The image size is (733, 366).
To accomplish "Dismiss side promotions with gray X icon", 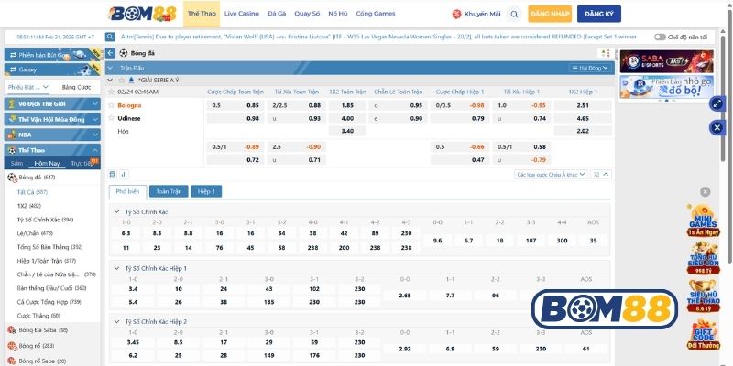I will pos(705,192).
